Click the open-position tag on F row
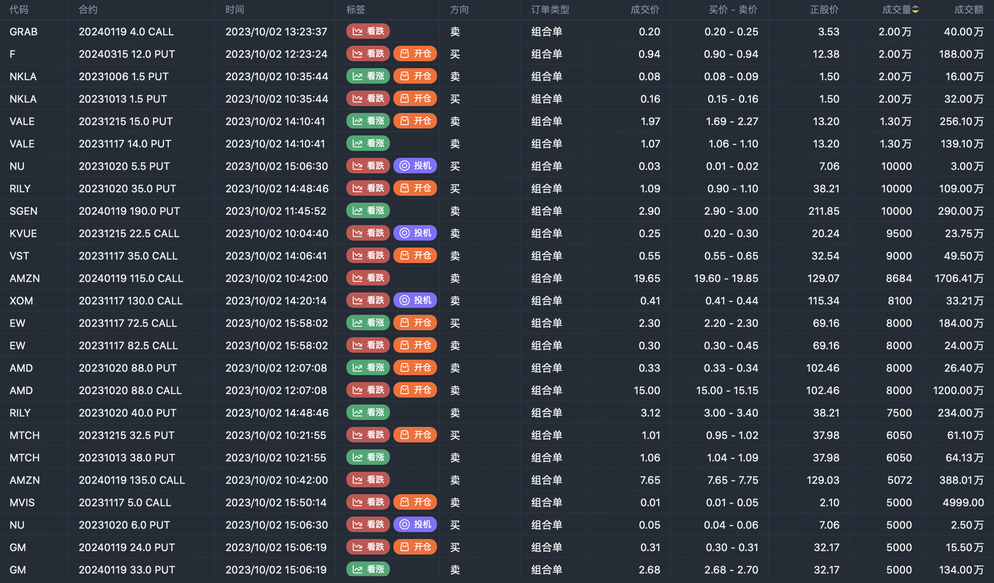The width and height of the screenshot is (994, 583). 415,54
